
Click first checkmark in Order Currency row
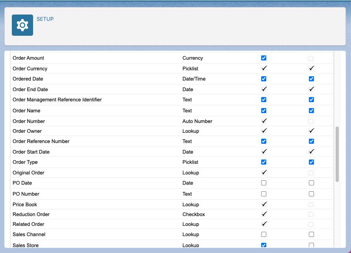[264, 68]
